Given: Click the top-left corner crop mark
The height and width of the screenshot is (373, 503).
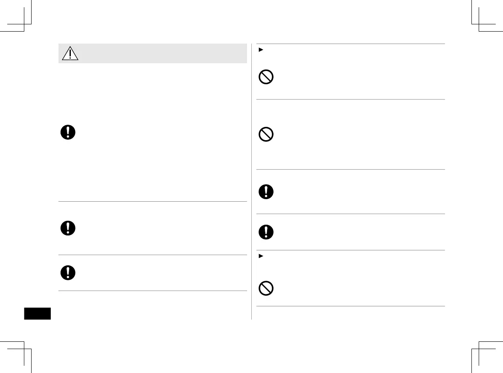Looking at the screenshot, I should 23,23.
